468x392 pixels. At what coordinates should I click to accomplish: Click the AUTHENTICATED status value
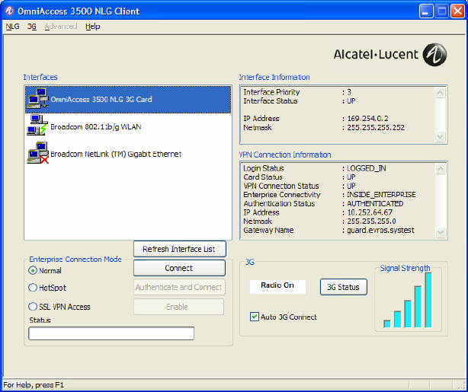375,203
